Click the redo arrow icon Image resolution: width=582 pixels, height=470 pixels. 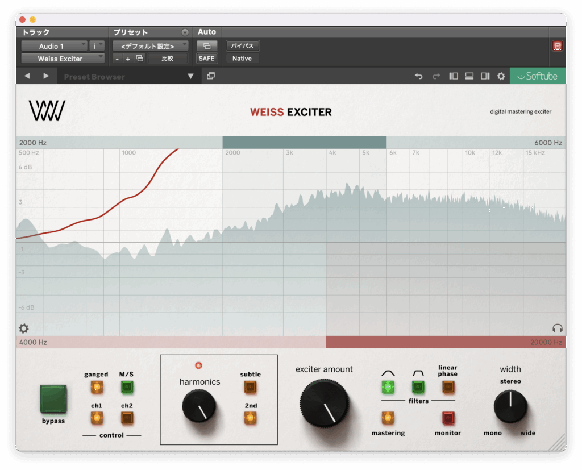(x=436, y=76)
